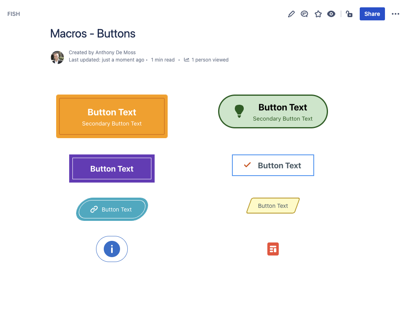Open Anthony De Moss profile link
The image size is (411, 326).
coord(115,53)
